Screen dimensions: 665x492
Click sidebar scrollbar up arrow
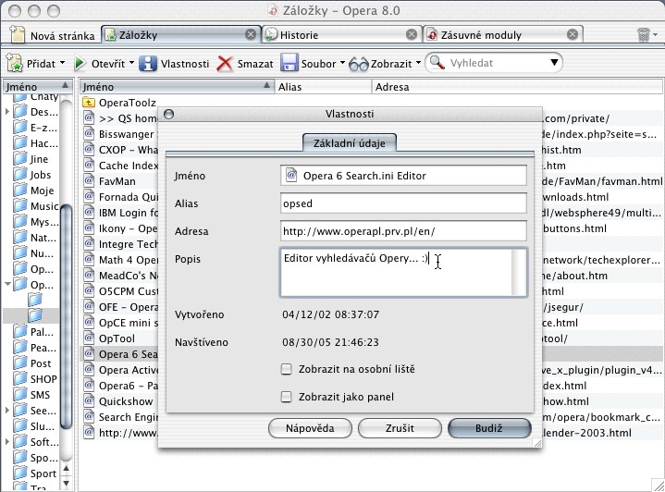67,468
